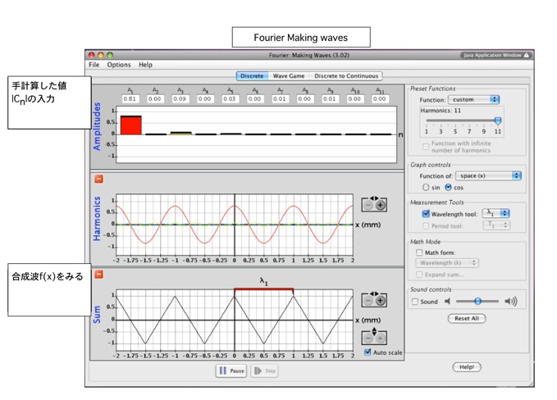The image size is (557, 400).
Task: Switch to the Wave Game tab
Action: click(x=289, y=76)
